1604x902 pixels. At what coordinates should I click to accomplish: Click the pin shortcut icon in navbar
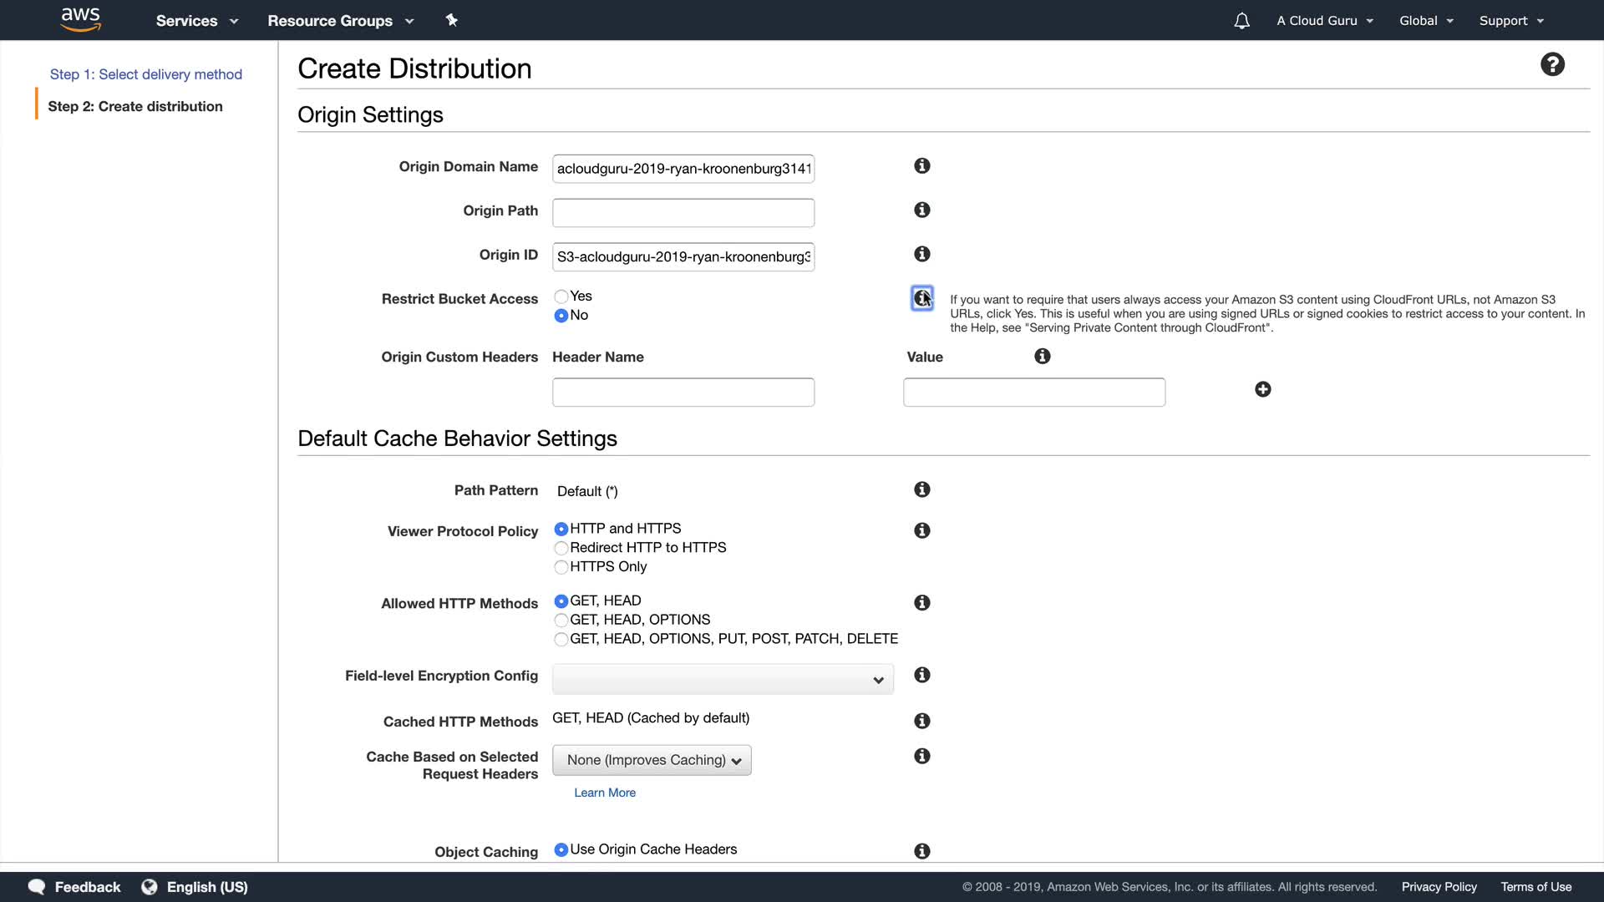point(451,20)
